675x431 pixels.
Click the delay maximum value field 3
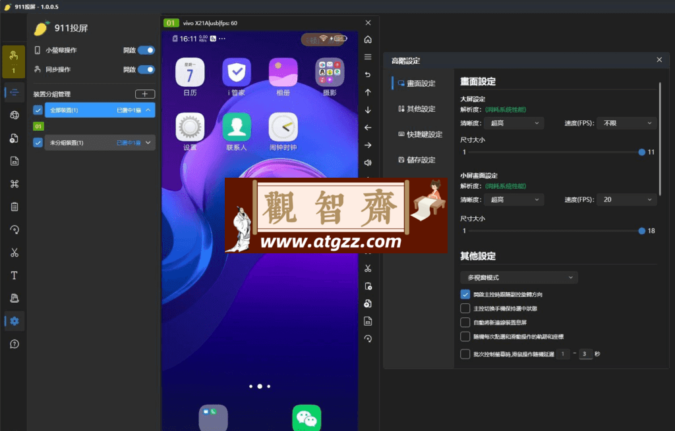click(585, 354)
